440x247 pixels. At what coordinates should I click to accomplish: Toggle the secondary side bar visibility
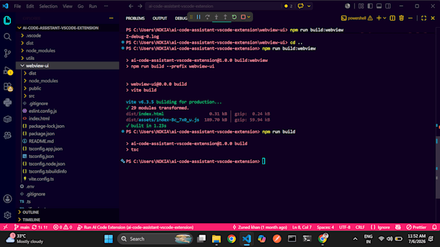coord(388,6)
